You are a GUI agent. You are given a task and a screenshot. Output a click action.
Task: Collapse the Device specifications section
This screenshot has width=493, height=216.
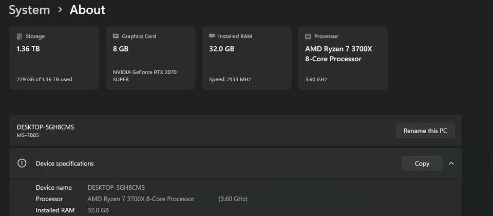coord(451,164)
